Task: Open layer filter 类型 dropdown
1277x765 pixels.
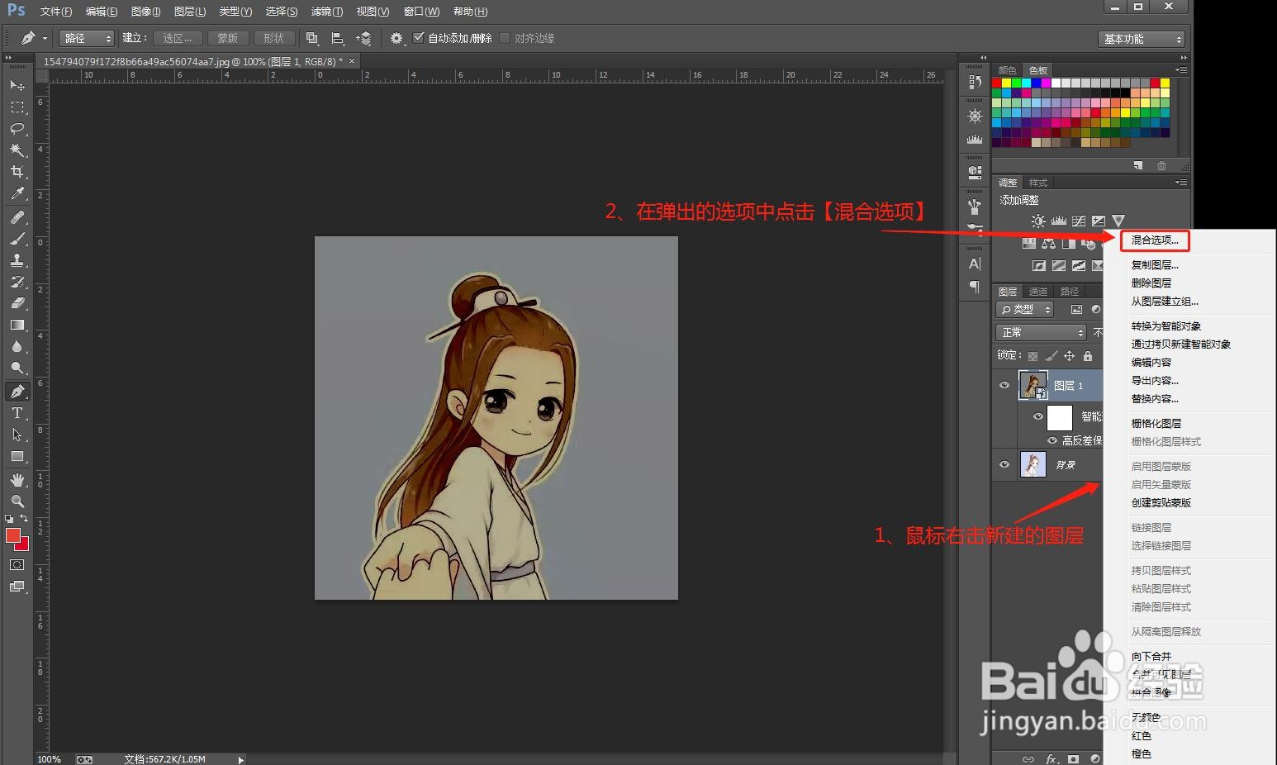Action: (1025, 310)
